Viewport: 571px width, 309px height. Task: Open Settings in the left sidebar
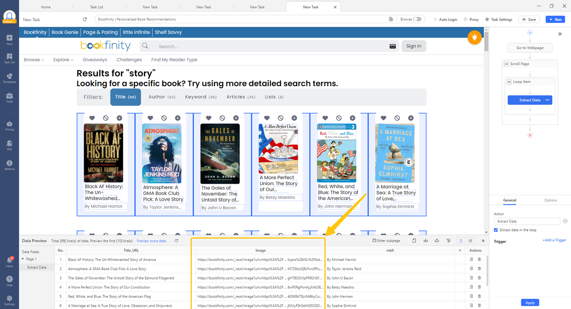(9, 301)
